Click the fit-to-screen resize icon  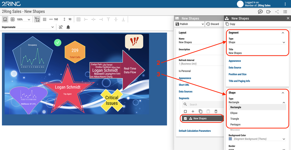point(37,19)
